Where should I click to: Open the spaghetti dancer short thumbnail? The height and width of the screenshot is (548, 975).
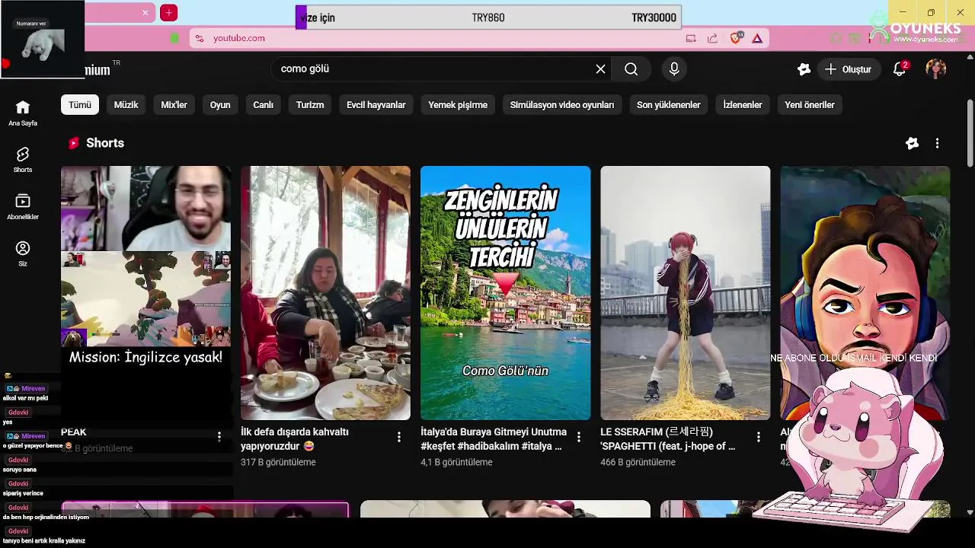coord(685,293)
